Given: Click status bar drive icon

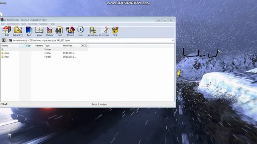Looking at the screenshot, I should point(2,104).
